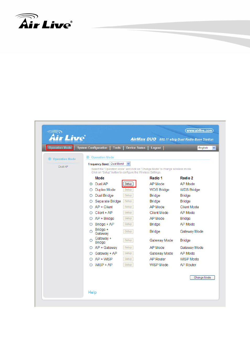Click Radio 2 'WISP Mode' in AP + WISP row
250x354 pixels.
pyautogui.click(x=189, y=259)
